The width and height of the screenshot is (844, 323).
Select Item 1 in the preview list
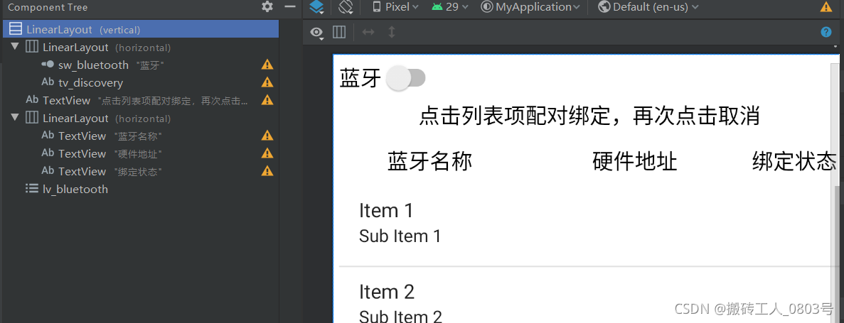click(x=386, y=210)
